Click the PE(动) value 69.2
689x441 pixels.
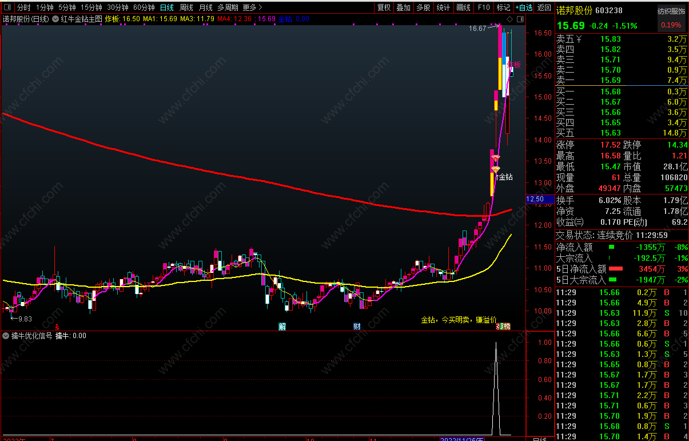coord(679,222)
